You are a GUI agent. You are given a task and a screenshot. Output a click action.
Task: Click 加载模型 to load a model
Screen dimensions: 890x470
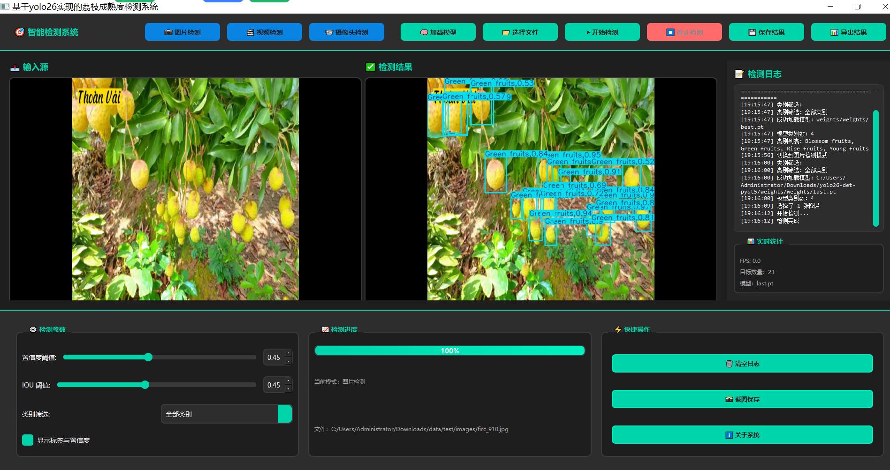pos(438,32)
